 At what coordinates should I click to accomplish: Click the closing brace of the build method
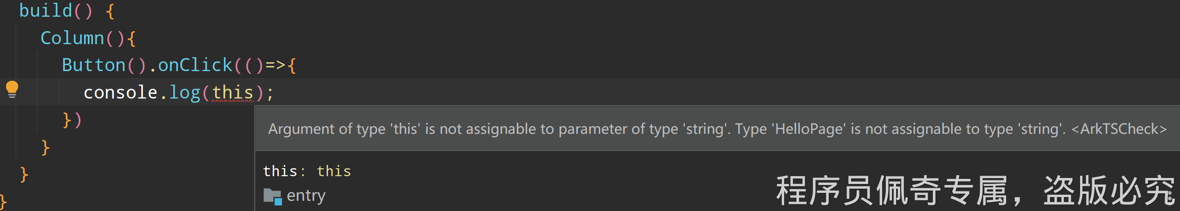tap(24, 175)
